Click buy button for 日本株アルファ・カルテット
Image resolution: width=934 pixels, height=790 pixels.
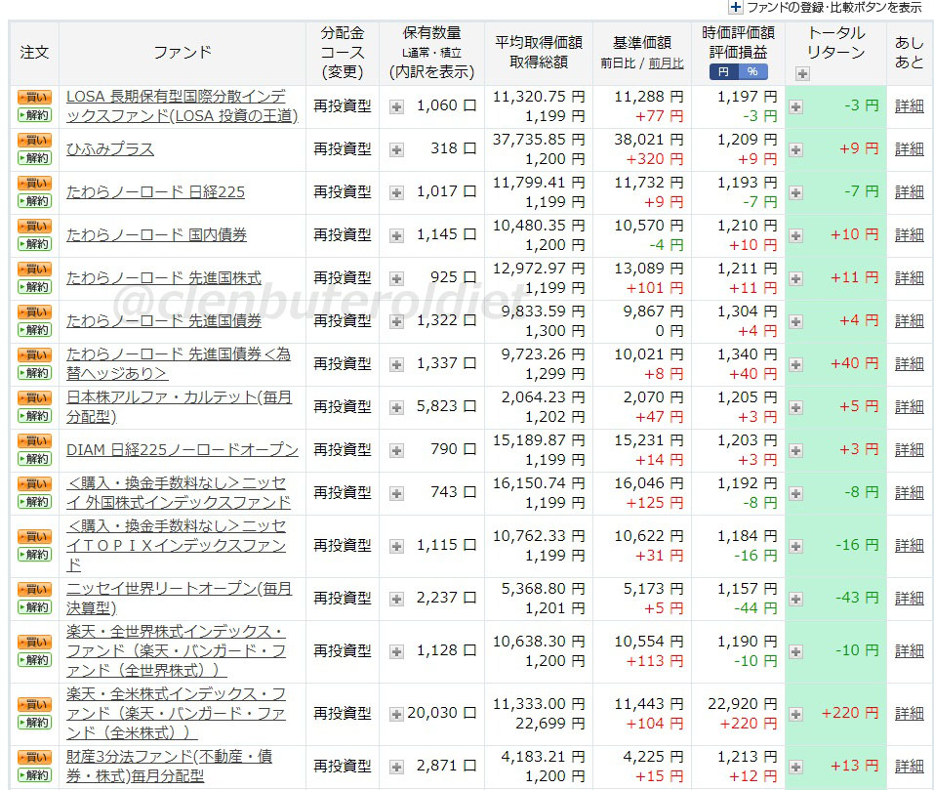[x=34, y=398]
